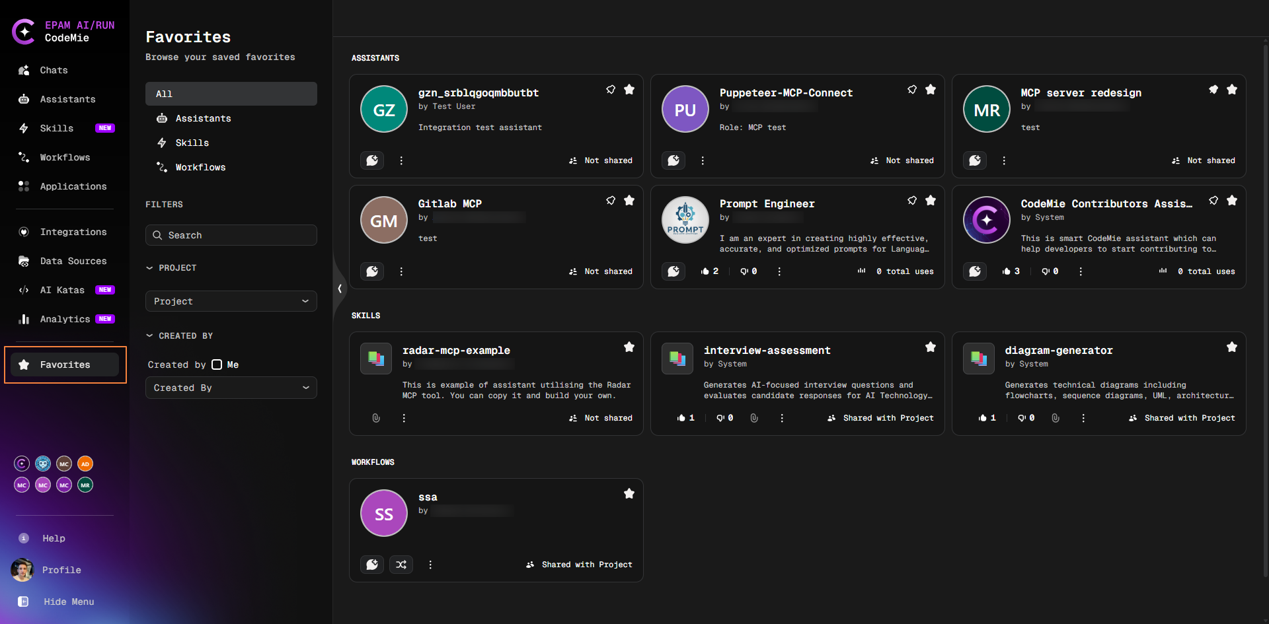Image resolution: width=1269 pixels, height=624 pixels.
Task: Start chat with ssa workflow
Action: [x=372, y=564]
